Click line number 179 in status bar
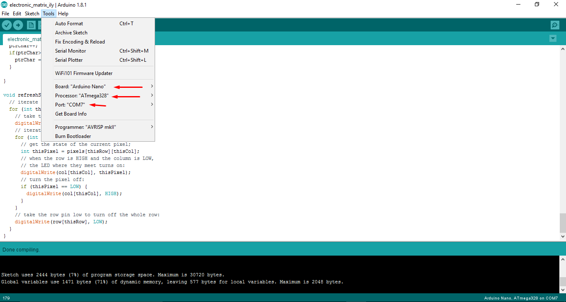Screen dimensions: 566x302 pos(6,298)
